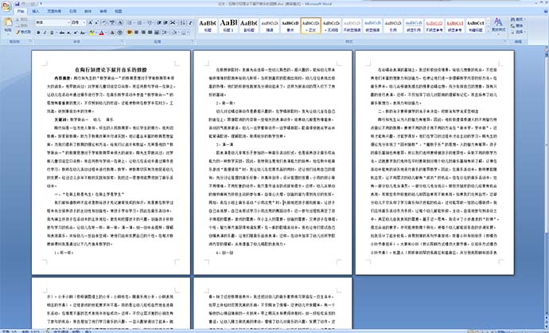The width and height of the screenshot is (549, 333).
Task: Increase paragraph indent
Action: [x=166, y=22]
